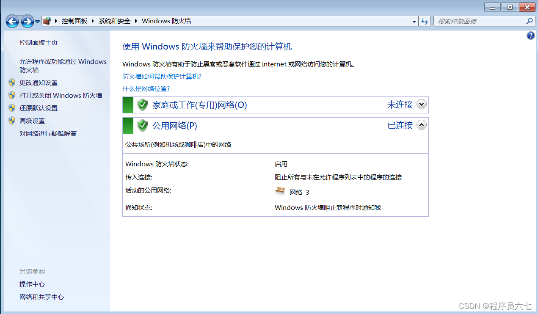
Task: Click the refresh button next to address bar
Action: 425,21
